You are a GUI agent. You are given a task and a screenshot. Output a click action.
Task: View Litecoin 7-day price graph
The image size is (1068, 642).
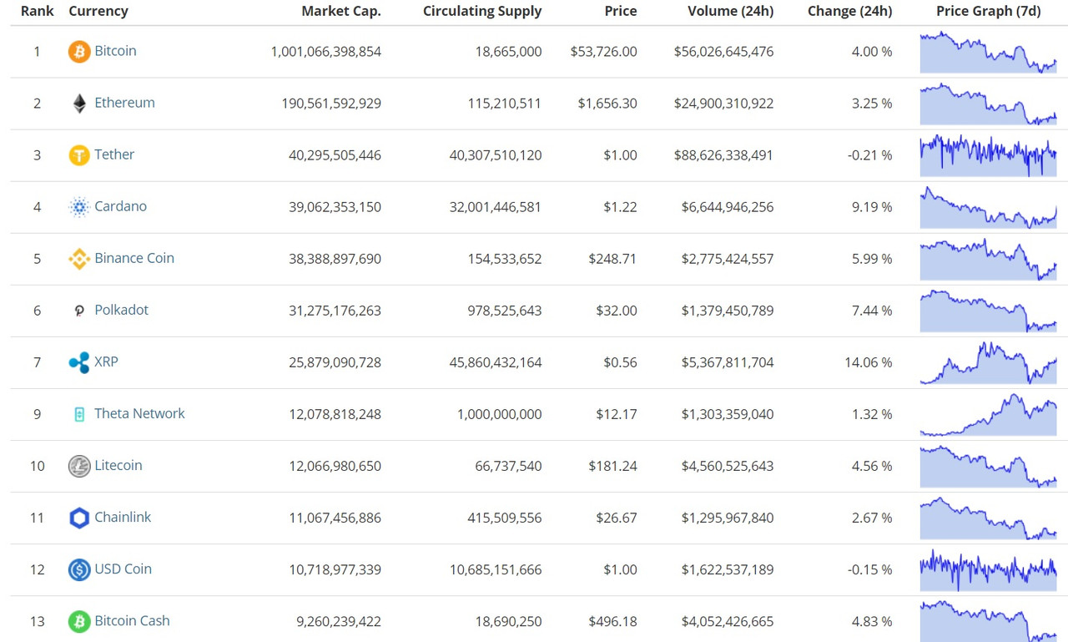coord(989,466)
